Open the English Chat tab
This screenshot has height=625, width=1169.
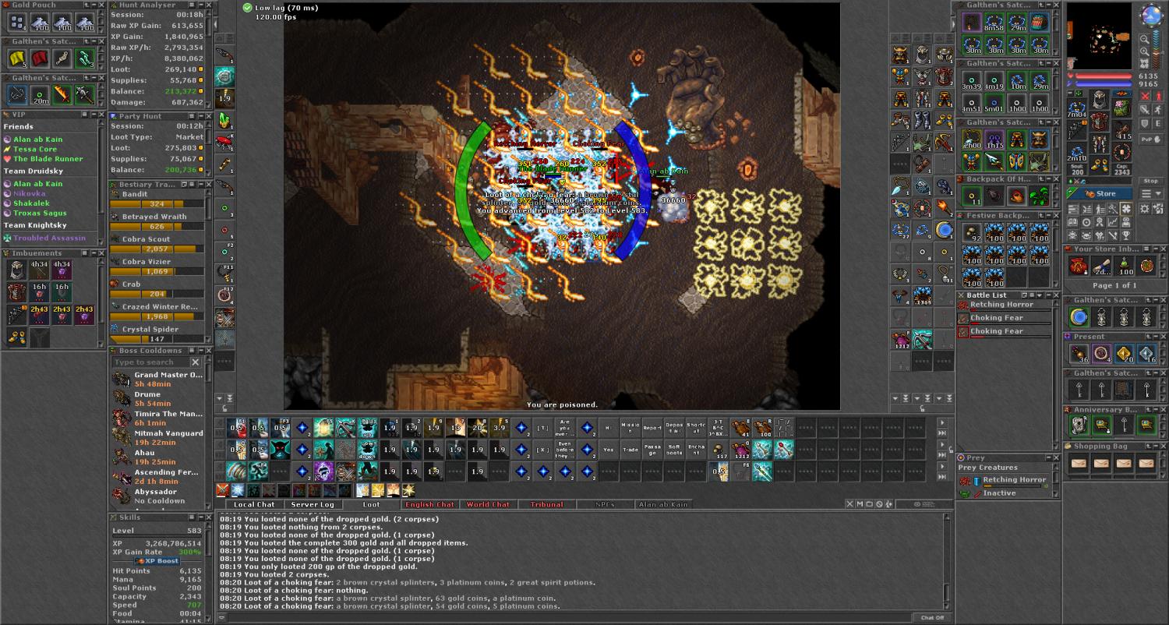coord(429,504)
